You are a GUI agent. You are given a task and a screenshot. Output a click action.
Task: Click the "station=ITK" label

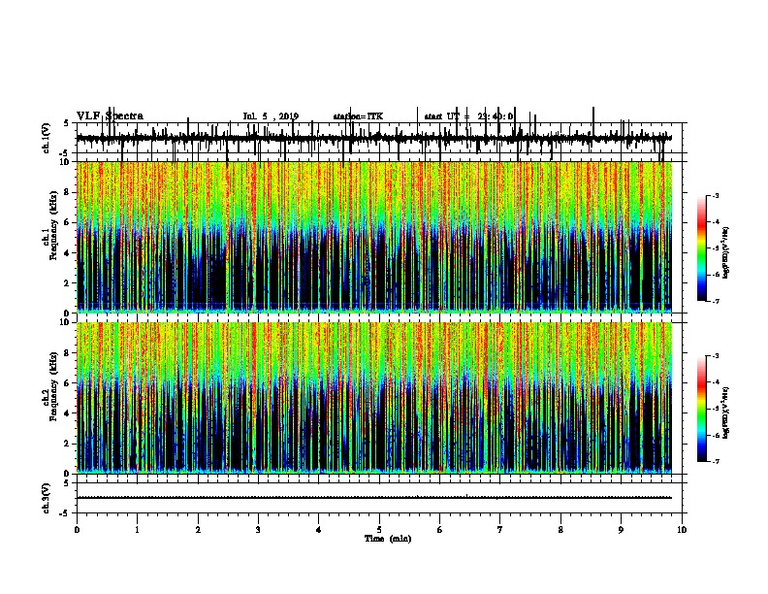click(x=358, y=116)
